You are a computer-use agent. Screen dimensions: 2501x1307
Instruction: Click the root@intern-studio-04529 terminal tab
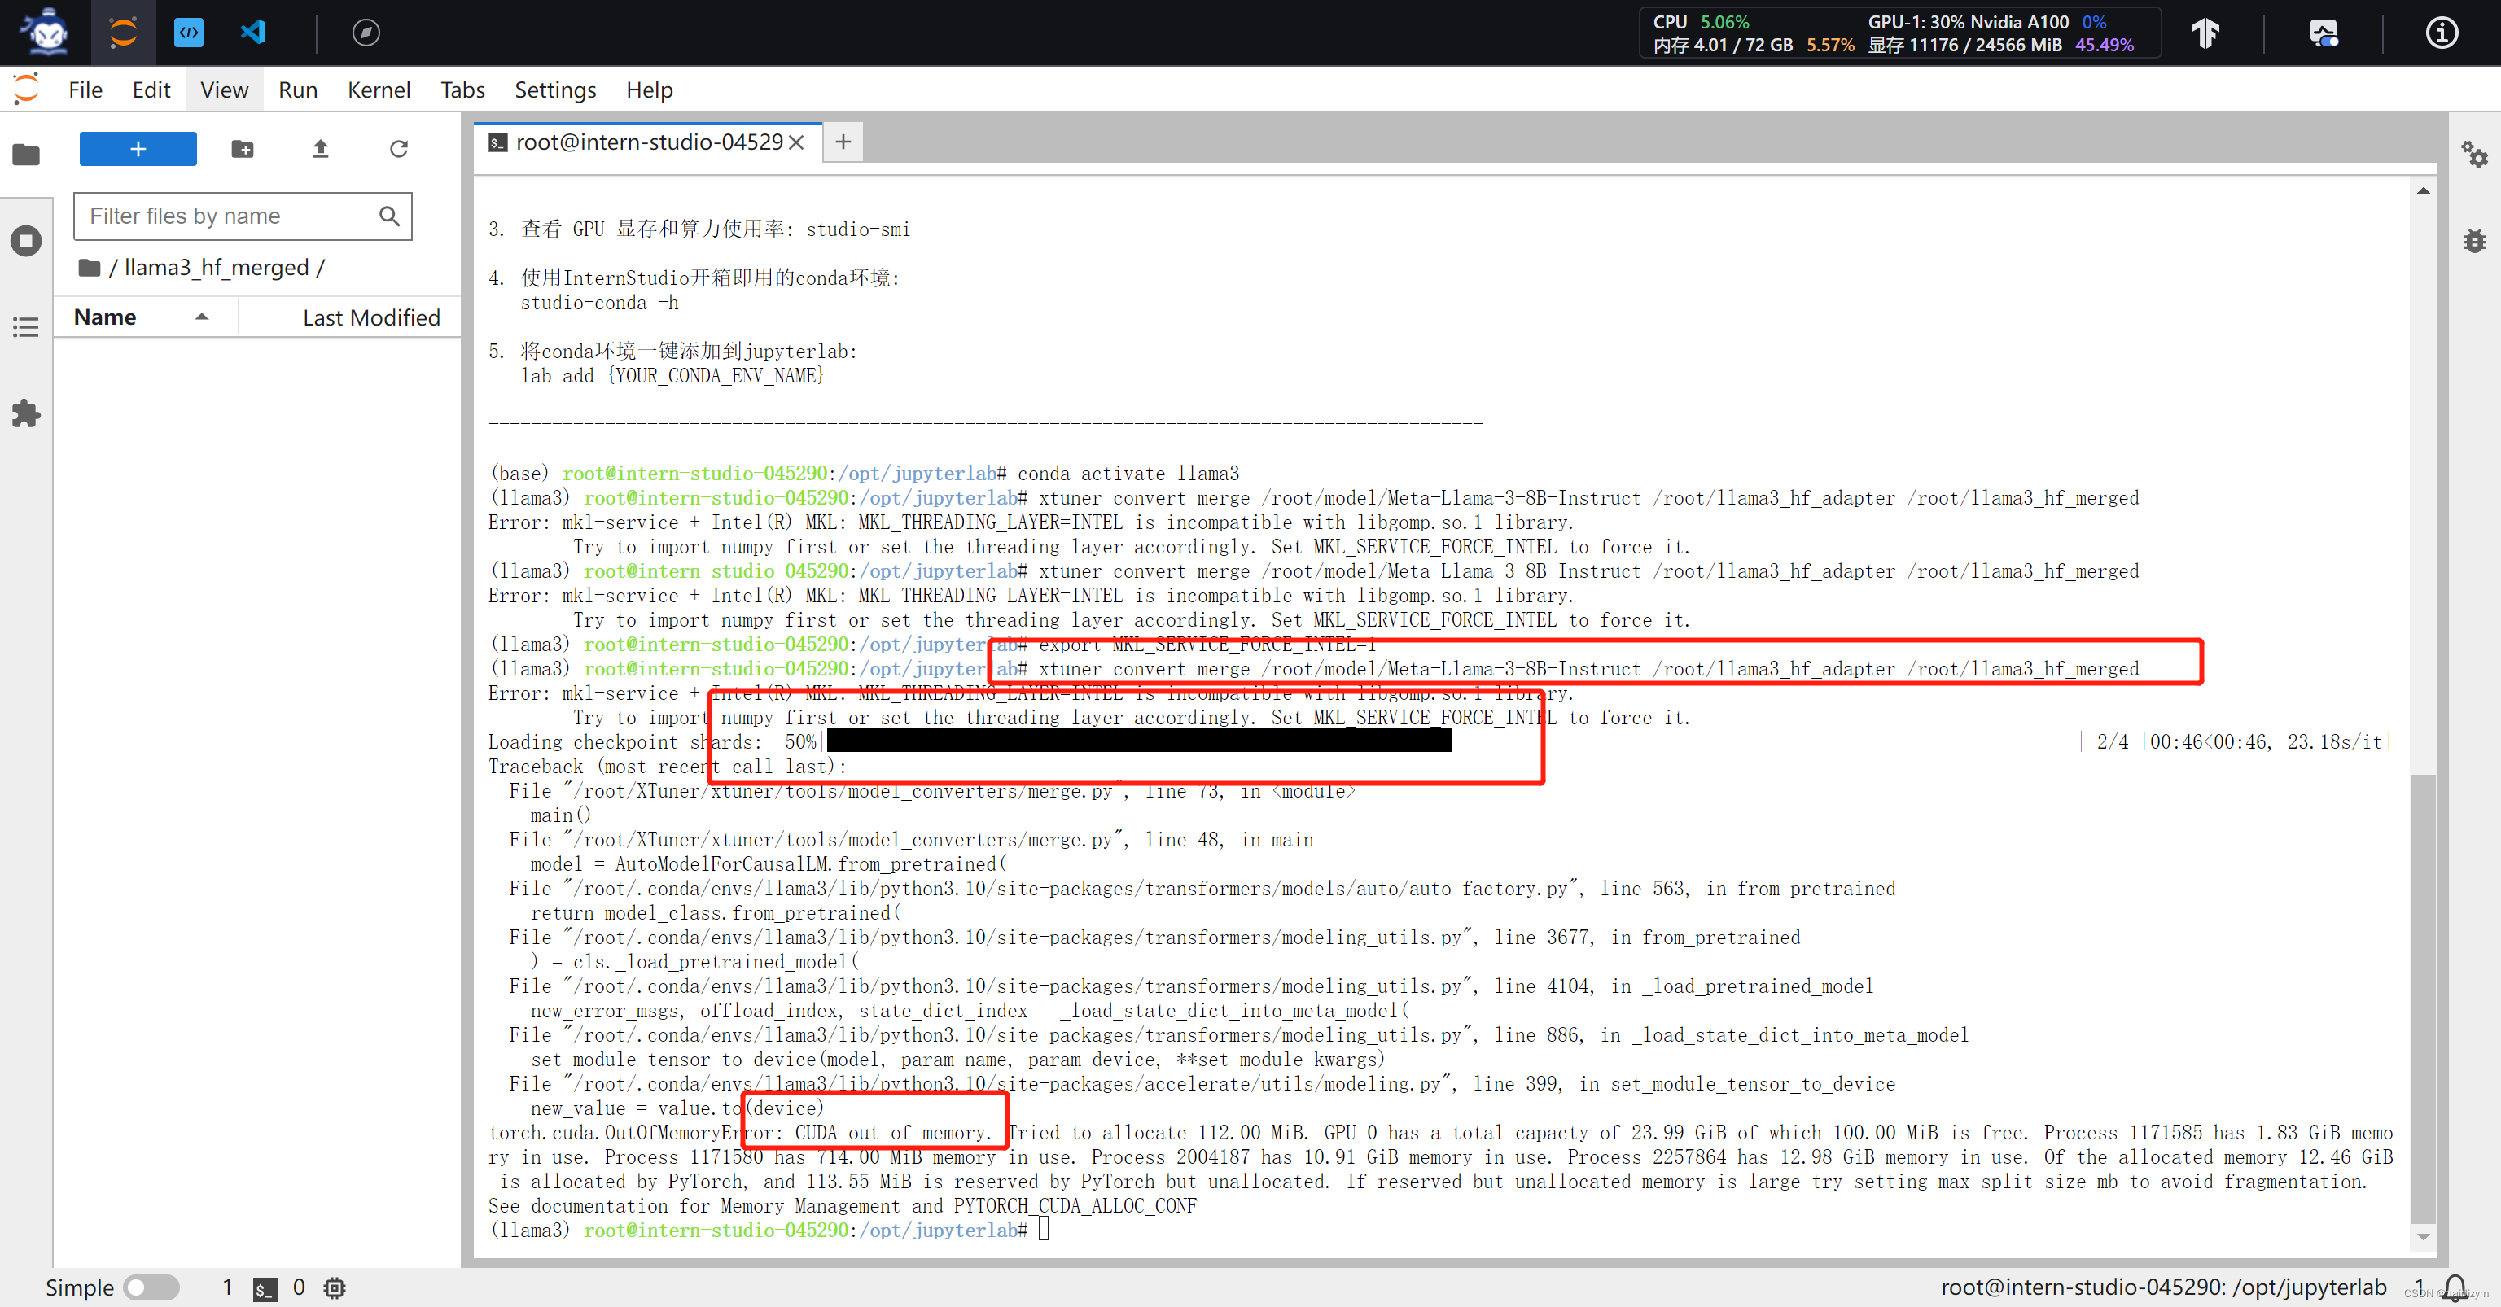click(x=643, y=141)
